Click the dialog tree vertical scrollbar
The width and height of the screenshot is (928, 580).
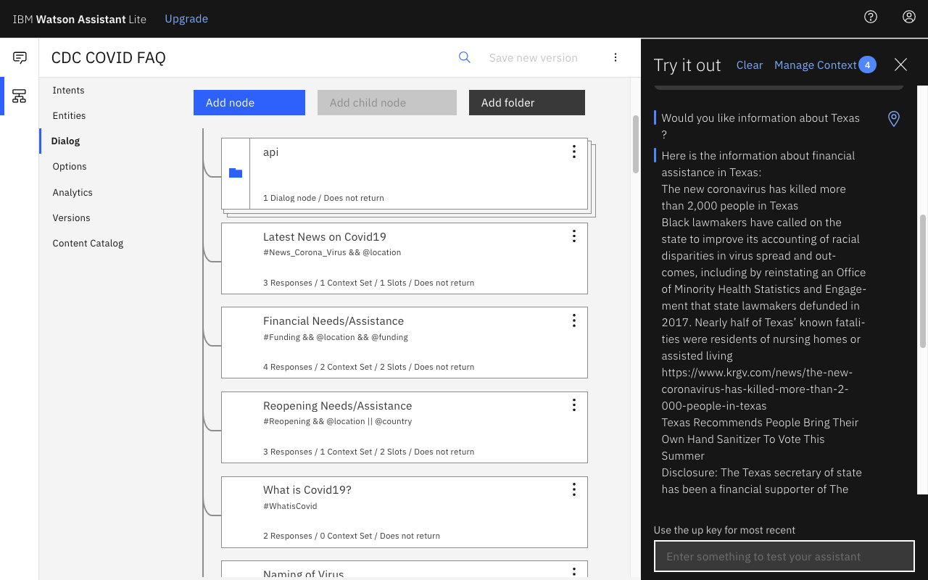(x=636, y=144)
